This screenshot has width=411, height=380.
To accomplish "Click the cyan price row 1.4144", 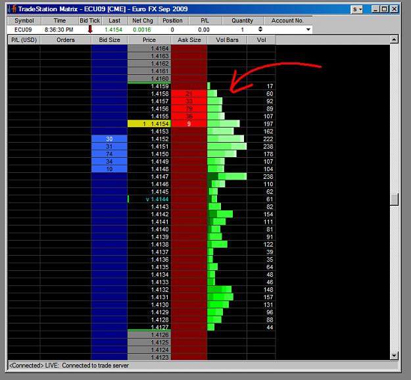I will point(149,199).
